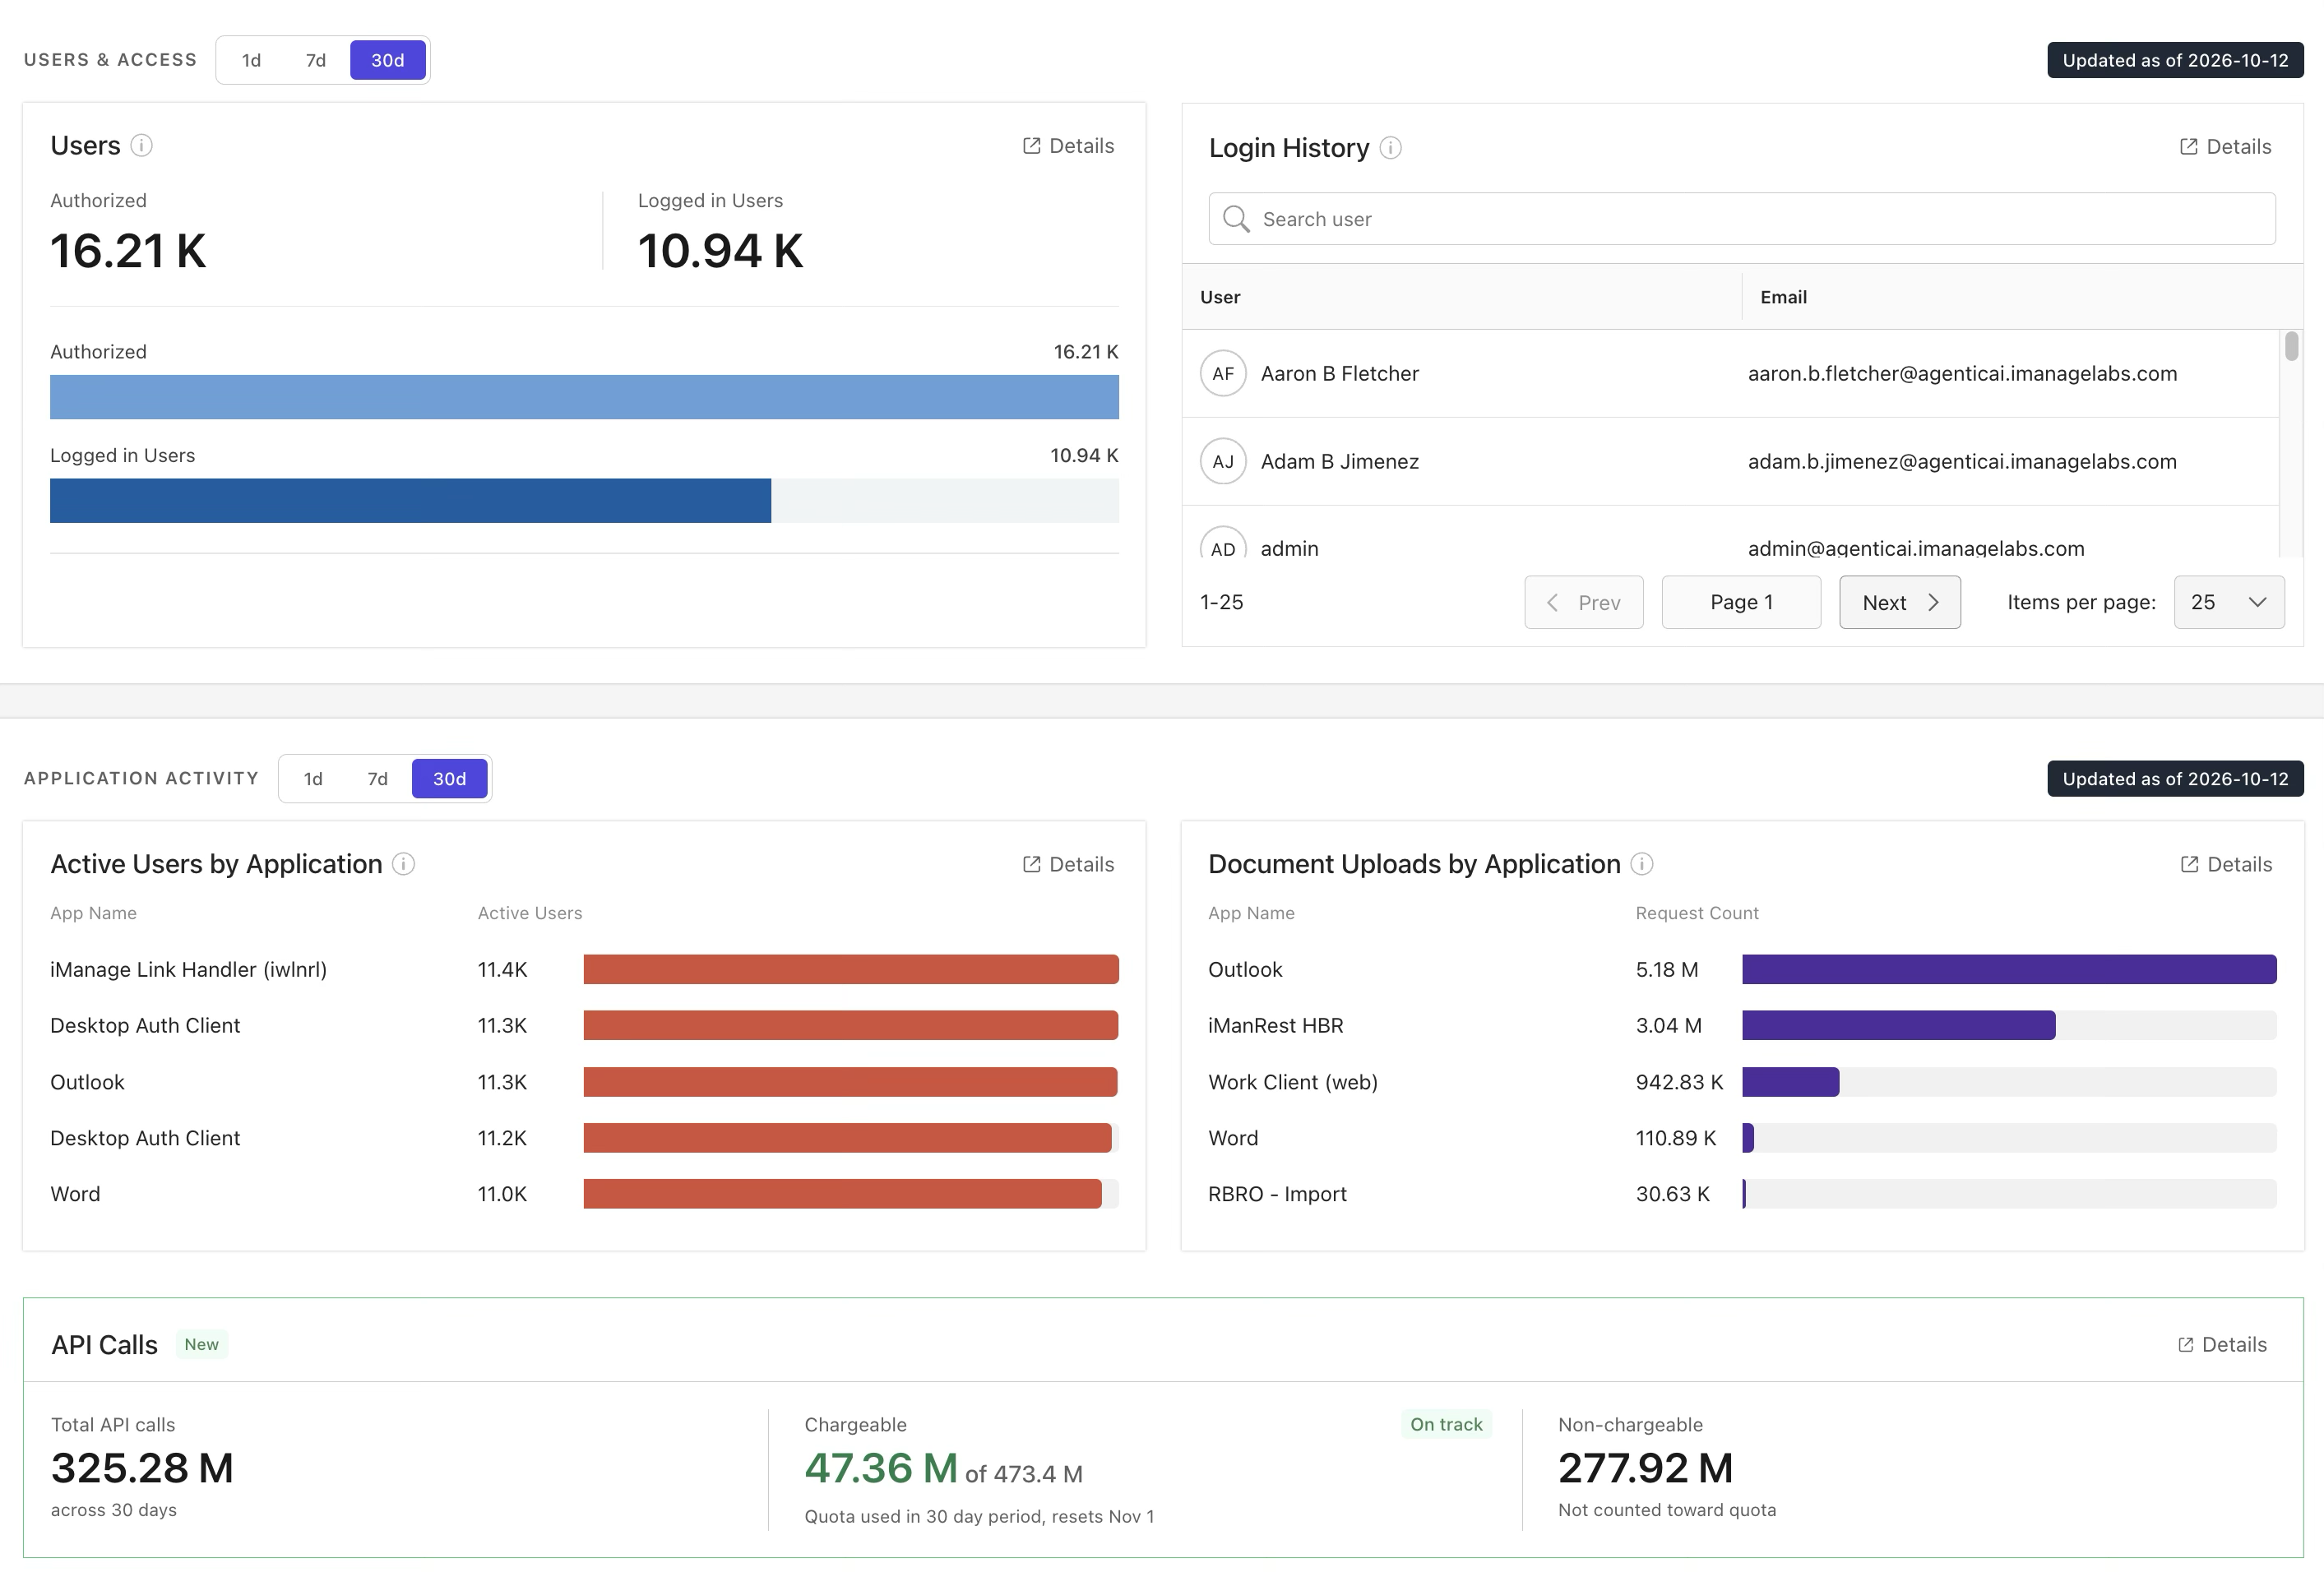
Task: Click the Authorized light blue progress bar
Action: pyautogui.click(x=584, y=397)
